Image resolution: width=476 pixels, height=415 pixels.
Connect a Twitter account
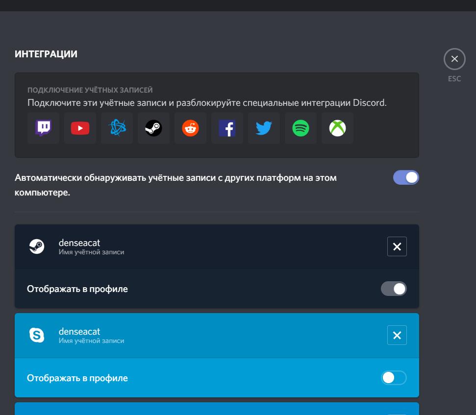coord(264,128)
